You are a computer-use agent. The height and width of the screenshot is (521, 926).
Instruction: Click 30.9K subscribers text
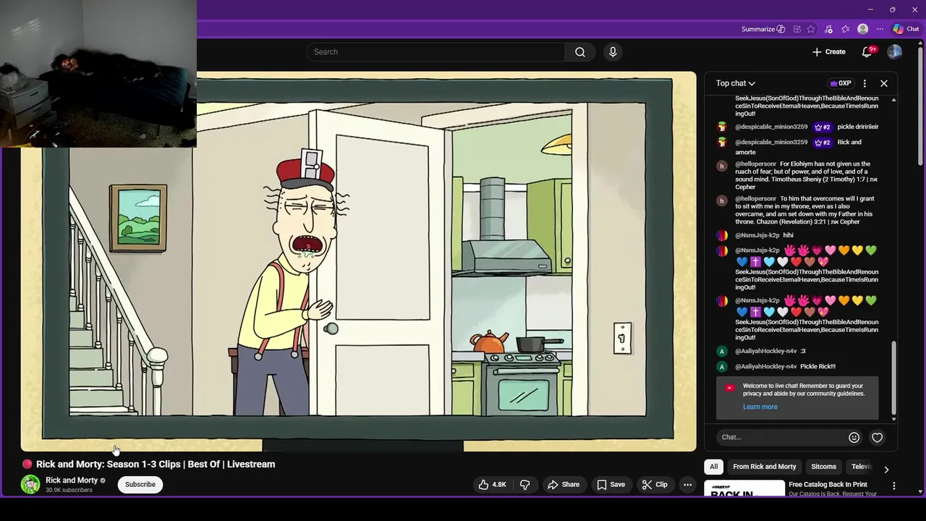pos(69,491)
